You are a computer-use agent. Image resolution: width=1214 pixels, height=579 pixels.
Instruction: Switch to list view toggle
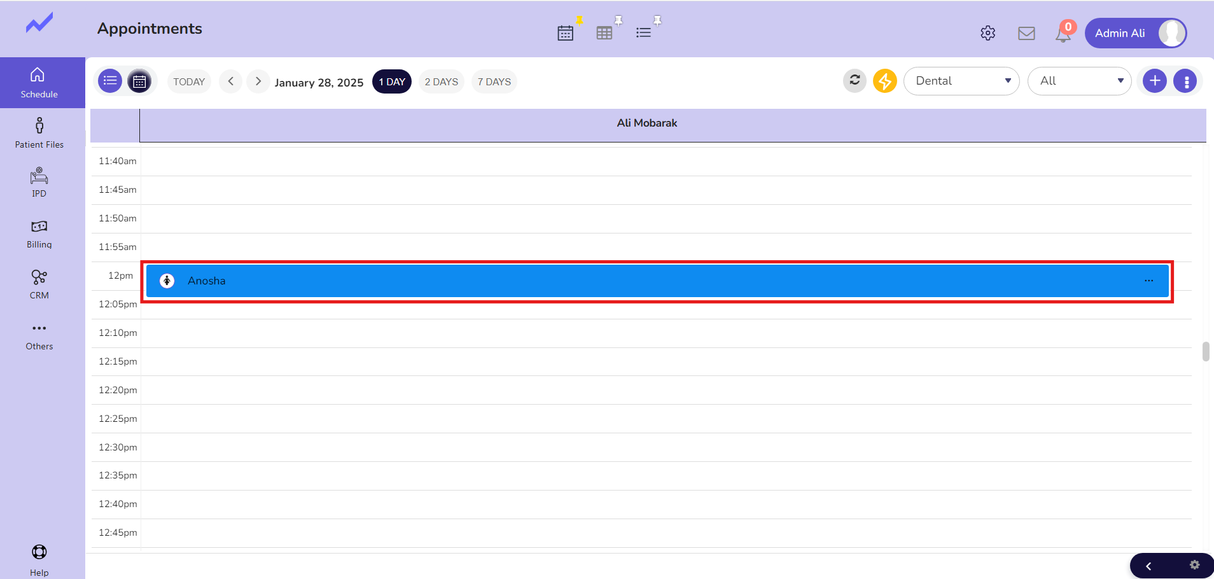(110, 81)
